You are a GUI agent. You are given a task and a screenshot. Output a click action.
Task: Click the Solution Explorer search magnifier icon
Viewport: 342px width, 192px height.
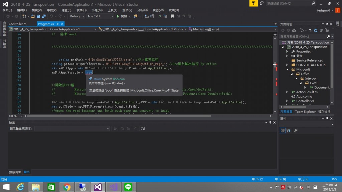329,36
